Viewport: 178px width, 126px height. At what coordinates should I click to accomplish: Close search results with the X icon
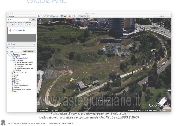pyautogui.click(x=35, y=44)
